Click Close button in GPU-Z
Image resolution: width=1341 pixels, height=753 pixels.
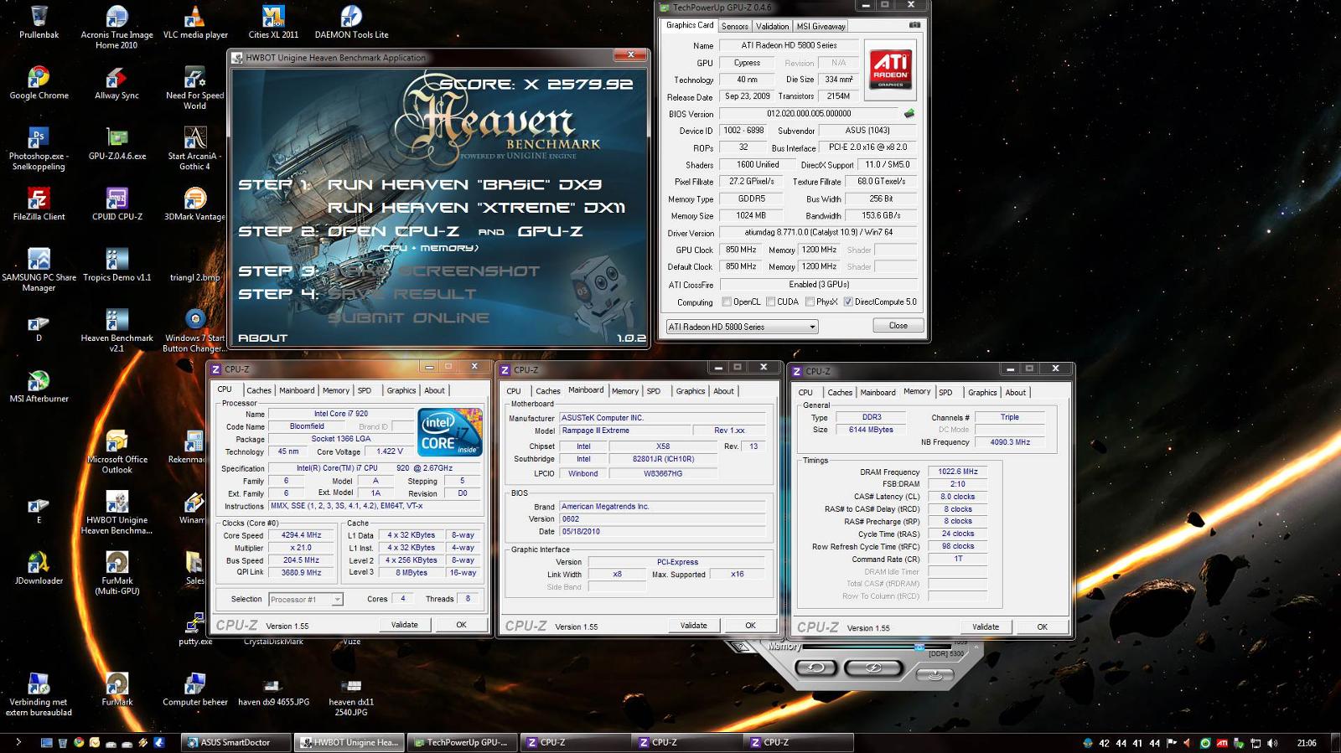point(898,326)
